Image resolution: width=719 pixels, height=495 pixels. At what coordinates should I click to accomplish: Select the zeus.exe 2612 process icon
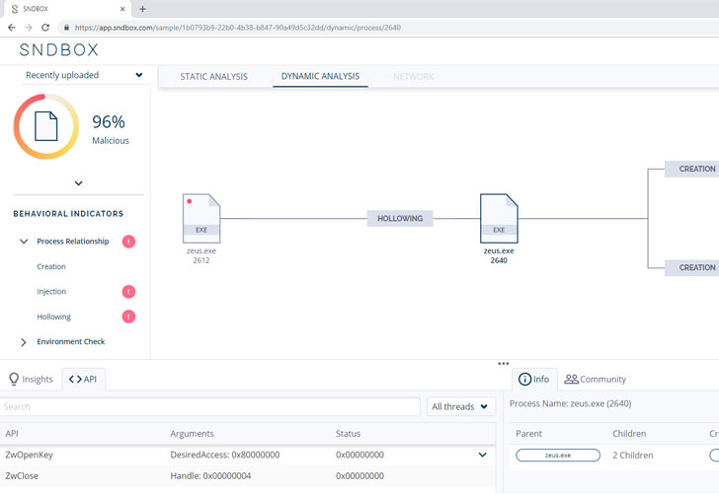tap(201, 219)
